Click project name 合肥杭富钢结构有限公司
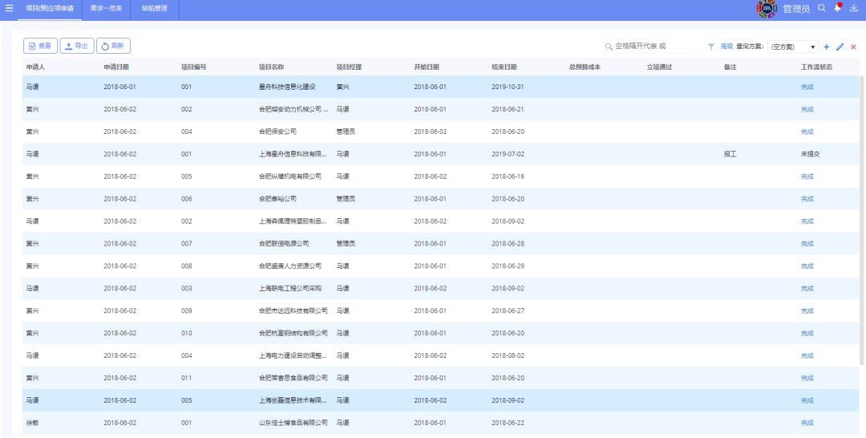This screenshot has width=866, height=438. click(293, 333)
